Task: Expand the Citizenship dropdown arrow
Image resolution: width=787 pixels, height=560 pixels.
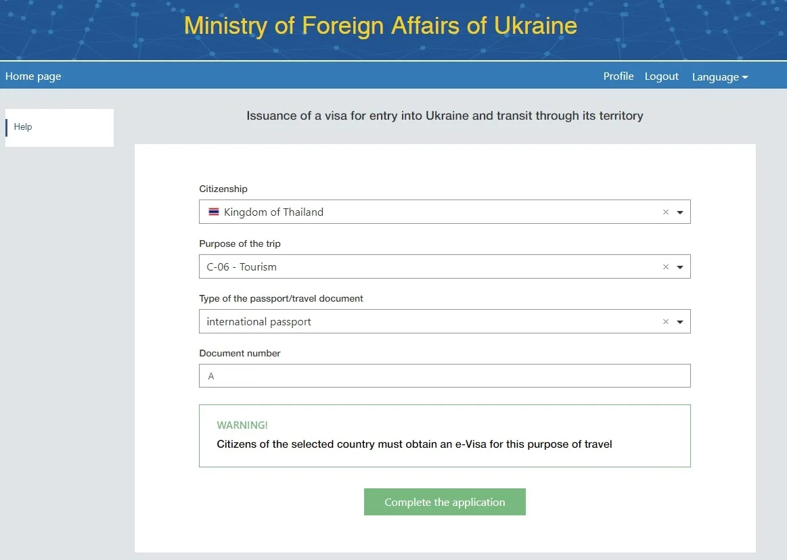Action: click(x=680, y=212)
